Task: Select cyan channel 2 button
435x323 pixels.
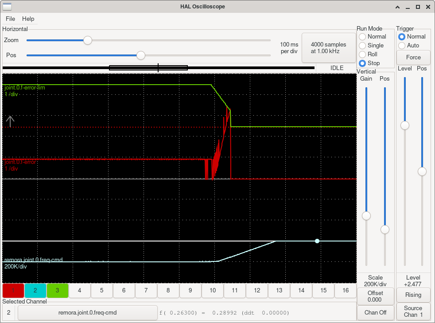Action: [35, 291]
